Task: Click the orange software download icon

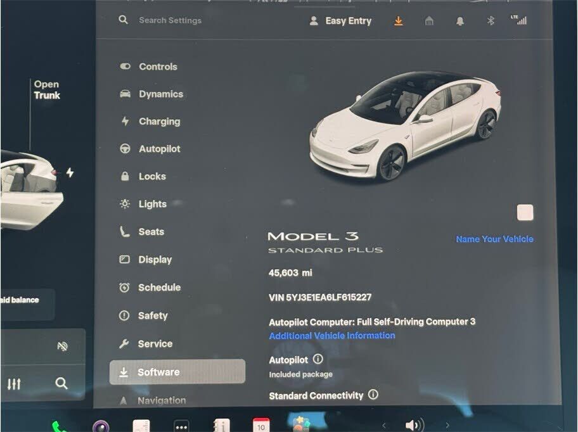Action: (398, 21)
